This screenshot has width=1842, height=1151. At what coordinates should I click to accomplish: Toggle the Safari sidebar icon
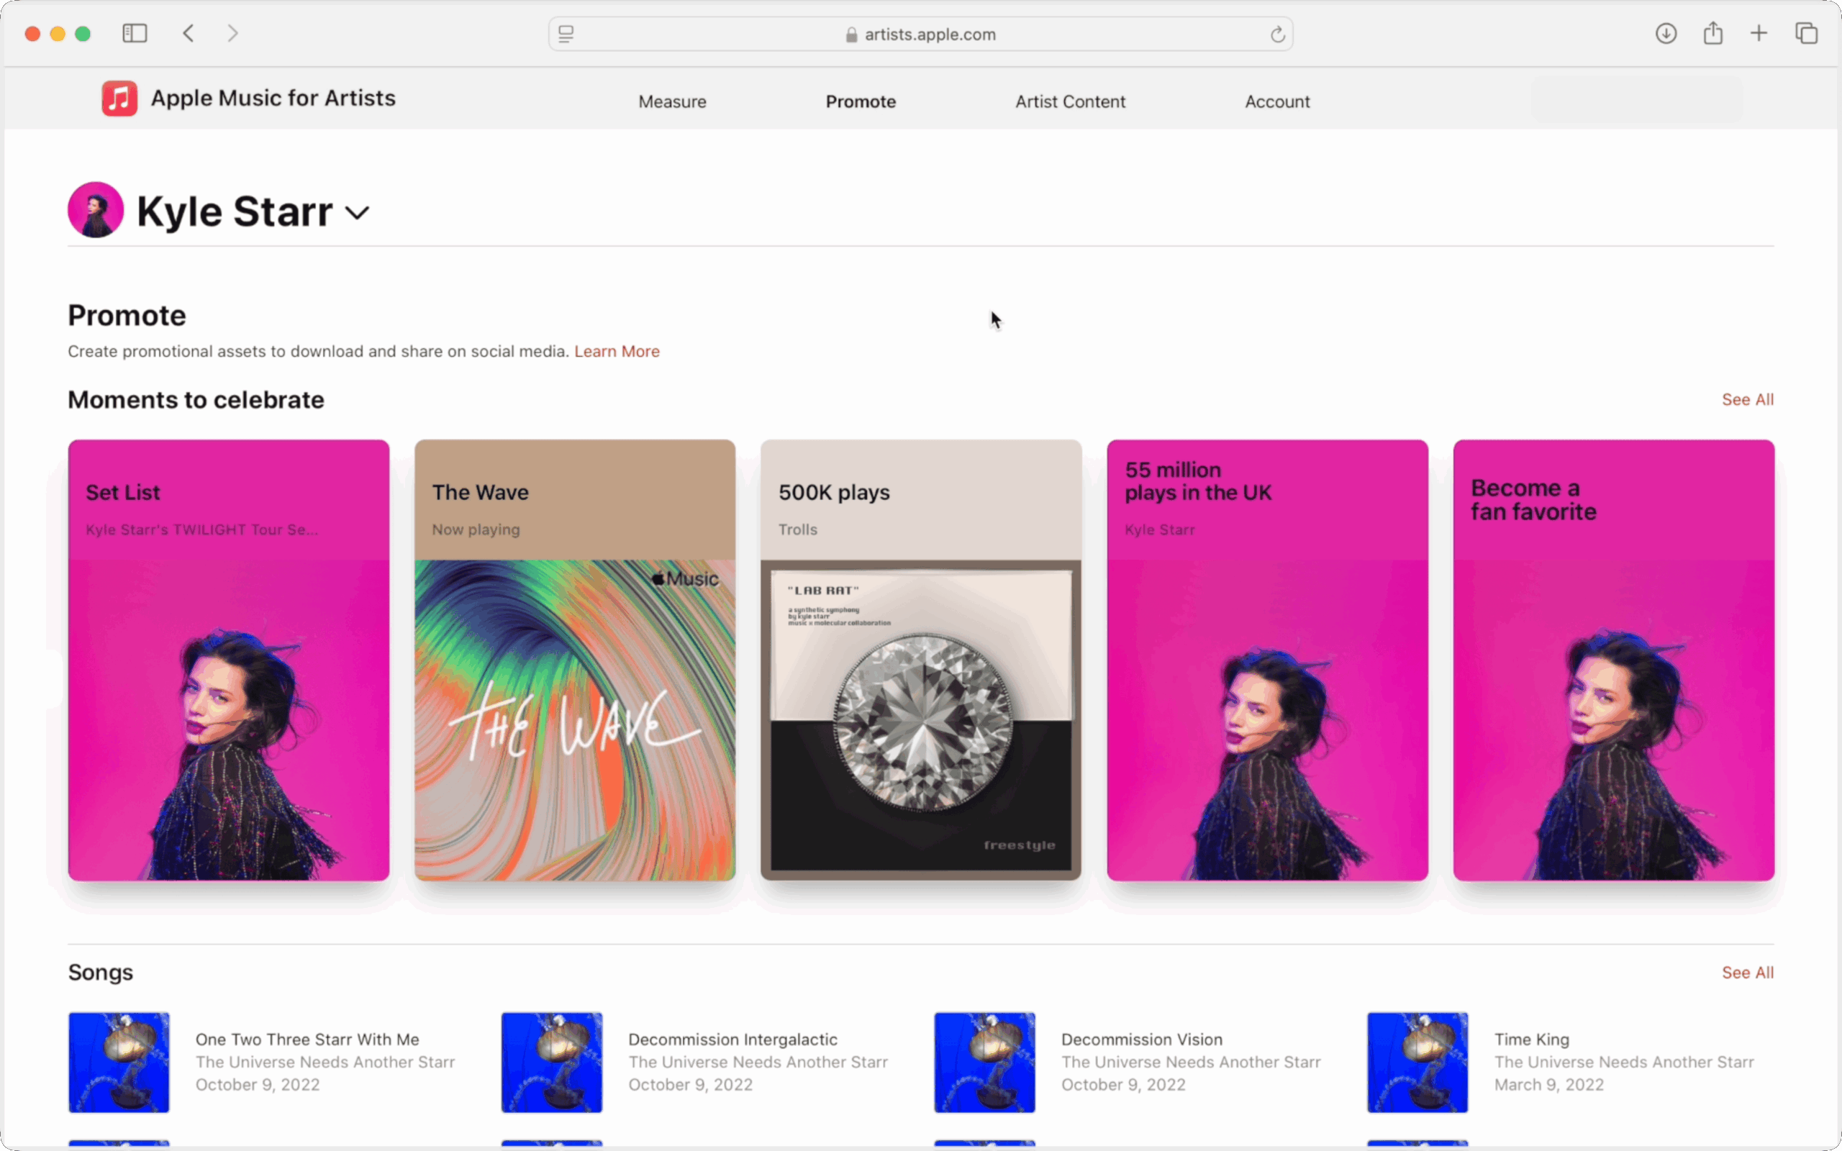click(135, 34)
